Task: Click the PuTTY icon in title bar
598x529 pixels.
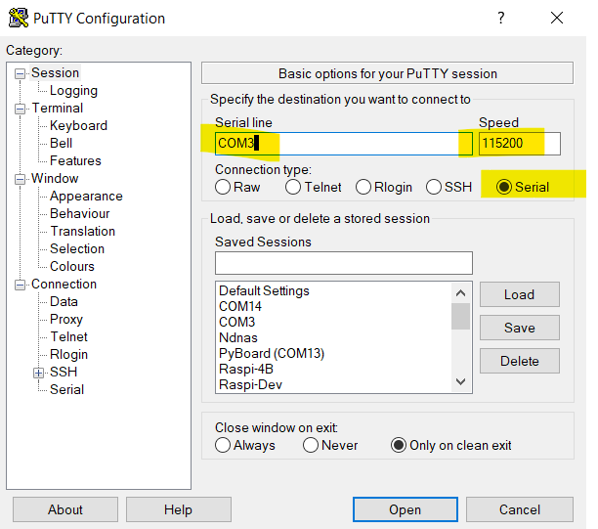Action: click(x=19, y=18)
